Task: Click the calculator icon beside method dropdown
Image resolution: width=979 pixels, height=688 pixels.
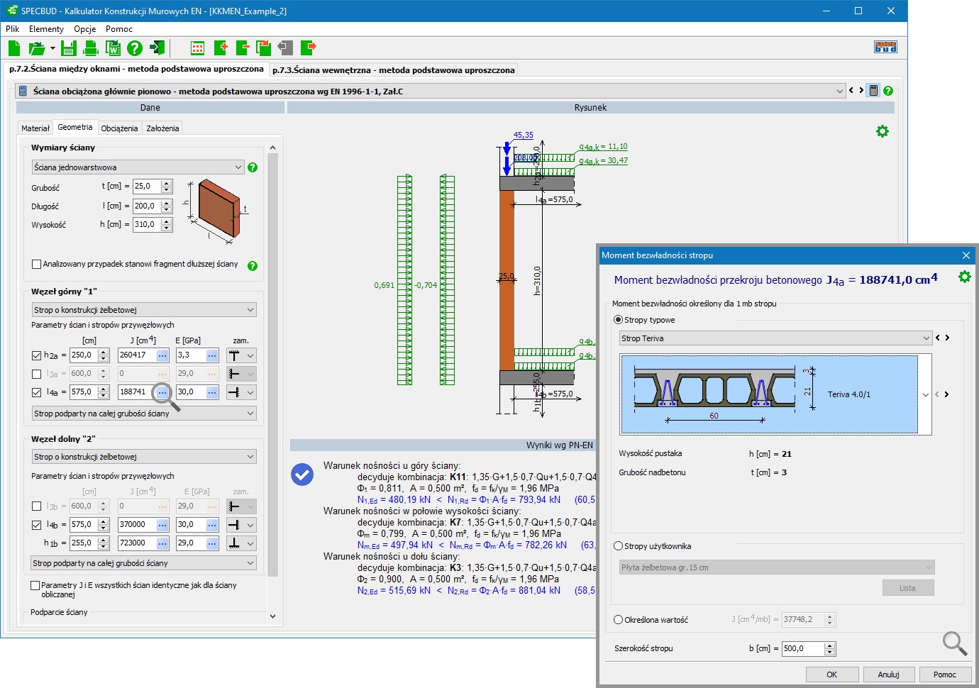Action: pyautogui.click(x=873, y=91)
